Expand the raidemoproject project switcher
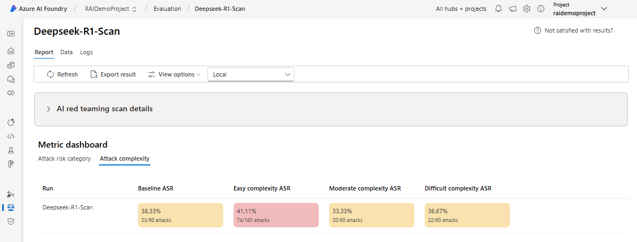The image size is (637, 242). [x=604, y=9]
